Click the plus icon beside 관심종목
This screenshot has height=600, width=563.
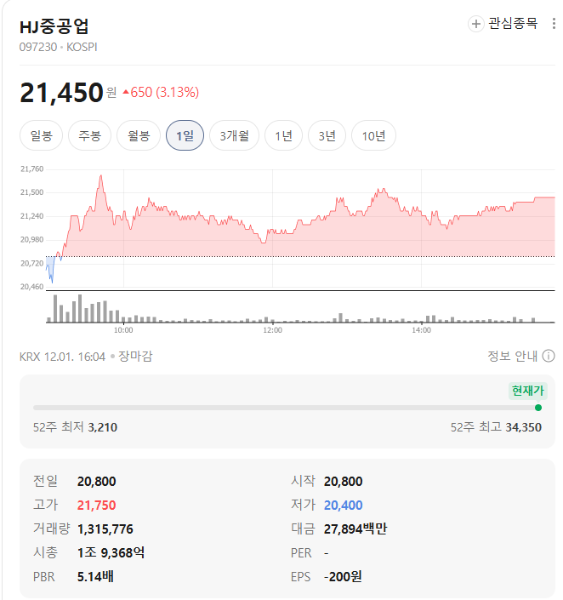pyautogui.click(x=475, y=24)
